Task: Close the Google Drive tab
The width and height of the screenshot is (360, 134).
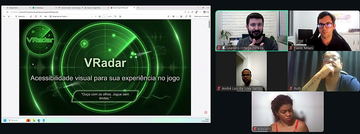Action: coord(108,8)
